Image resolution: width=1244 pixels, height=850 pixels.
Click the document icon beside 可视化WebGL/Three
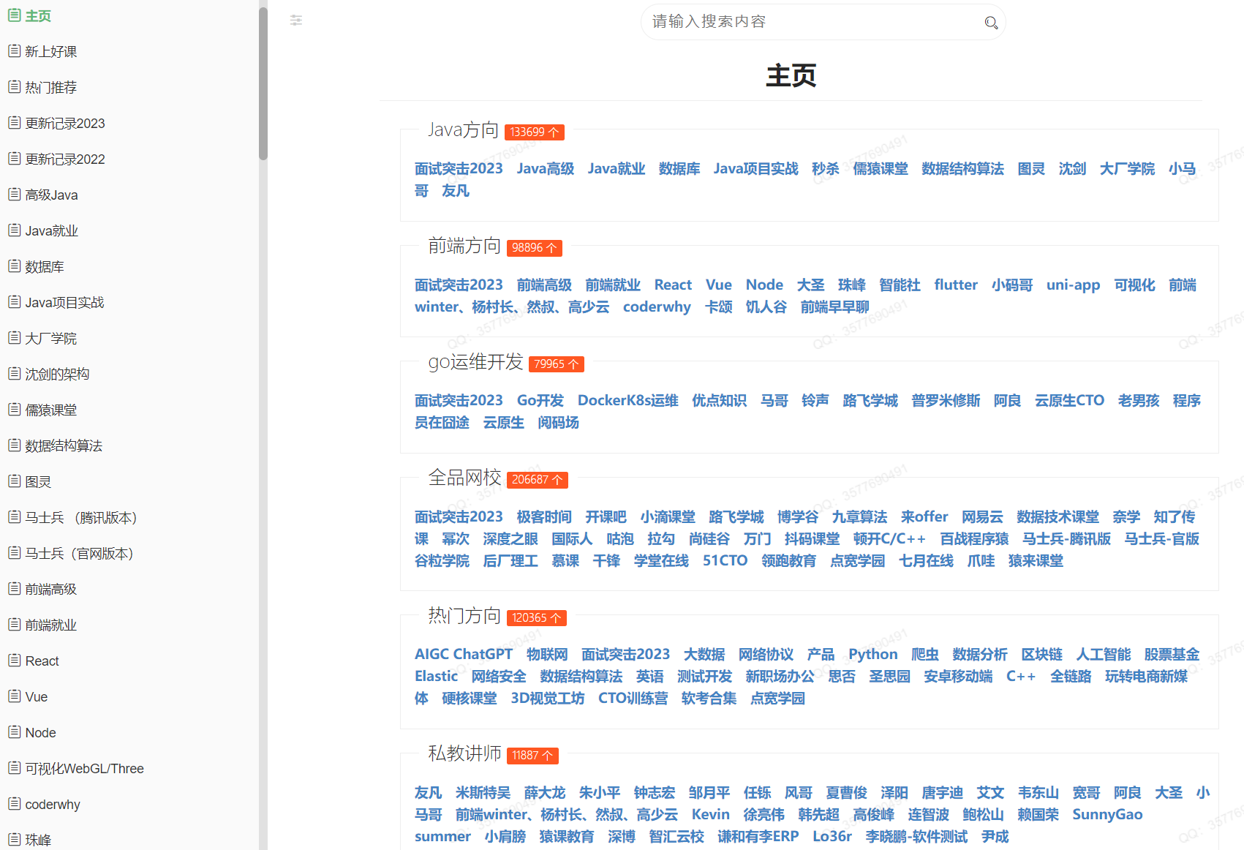click(x=14, y=768)
